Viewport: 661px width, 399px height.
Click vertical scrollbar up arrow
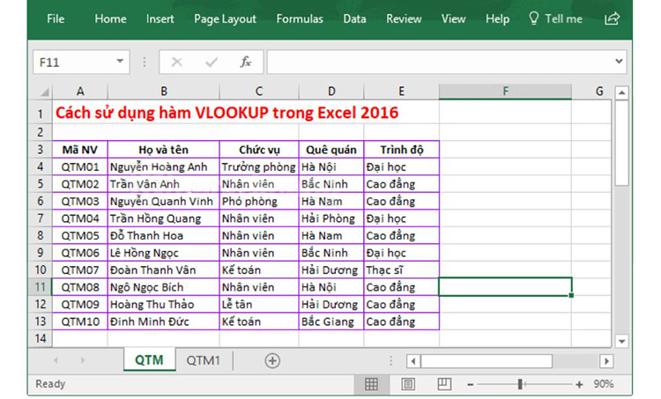(x=622, y=92)
